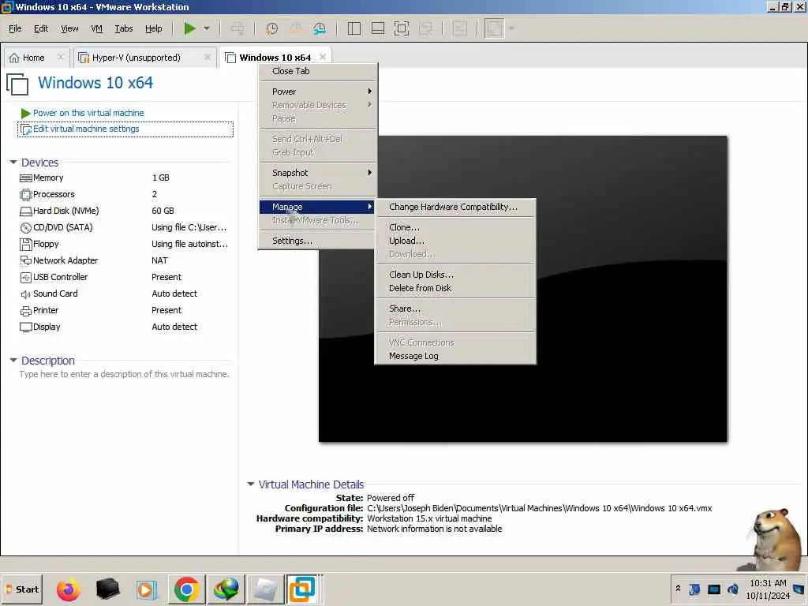Image resolution: width=808 pixels, height=606 pixels.
Task: Select the Floppy device row
Action: tap(124, 244)
